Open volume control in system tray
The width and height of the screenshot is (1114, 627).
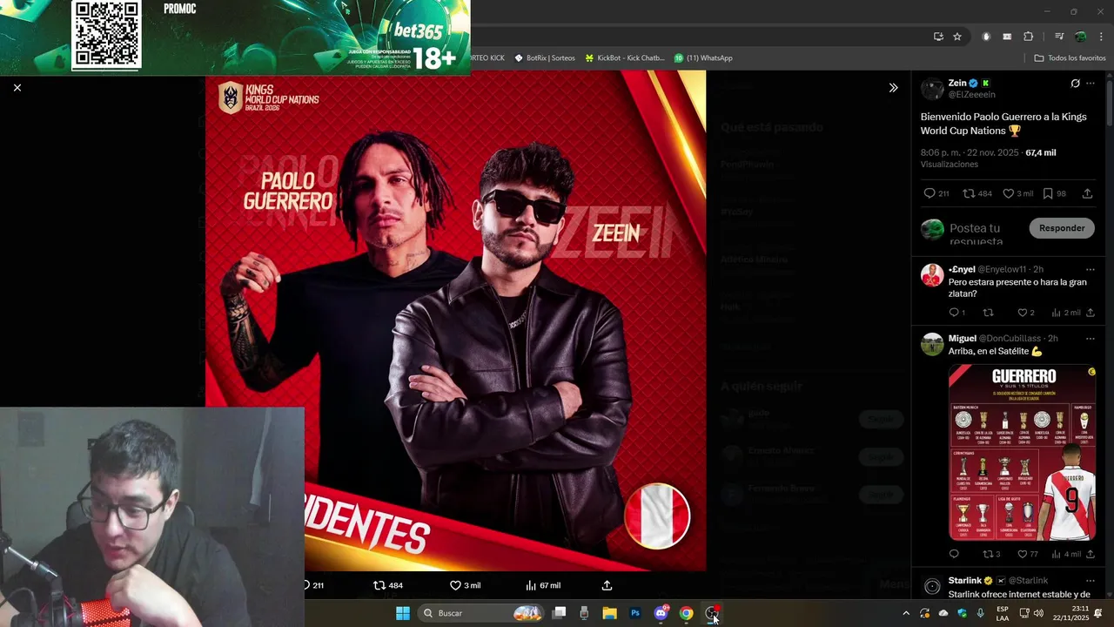tap(1038, 613)
